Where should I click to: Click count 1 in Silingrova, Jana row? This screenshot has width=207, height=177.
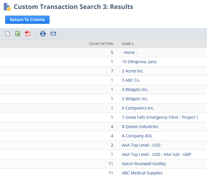pos(112,62)
